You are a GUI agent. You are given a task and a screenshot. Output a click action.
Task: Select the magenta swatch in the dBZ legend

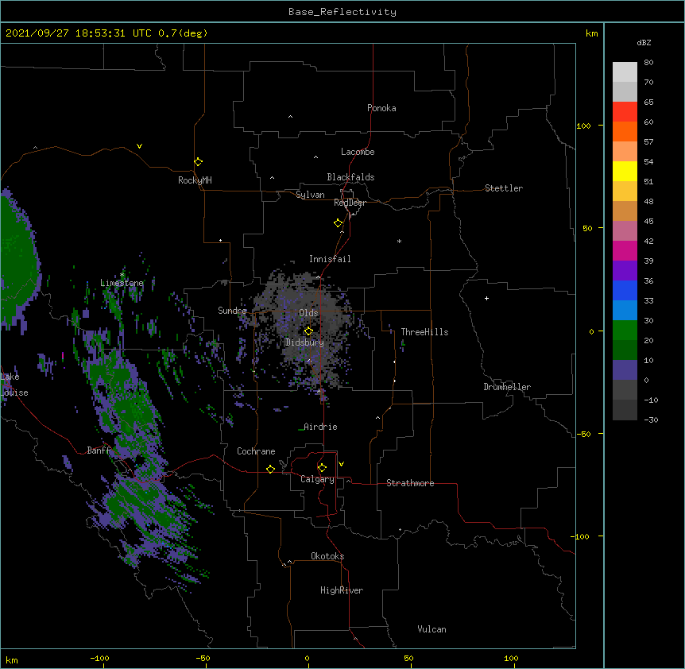pyautogui.click(x=625, y=250)
